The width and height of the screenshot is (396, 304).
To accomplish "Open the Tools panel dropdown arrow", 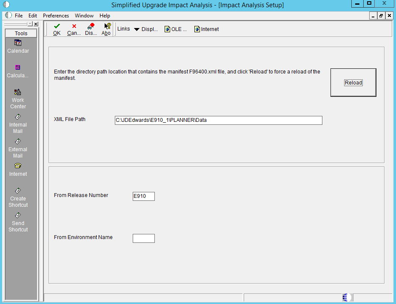I will coord(30,24).
